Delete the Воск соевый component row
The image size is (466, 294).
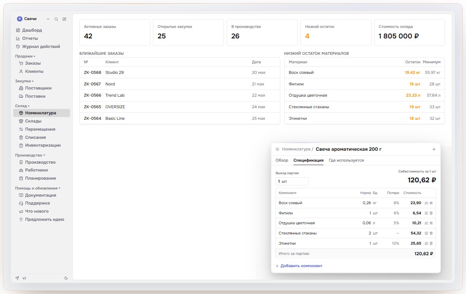[431, 203]
